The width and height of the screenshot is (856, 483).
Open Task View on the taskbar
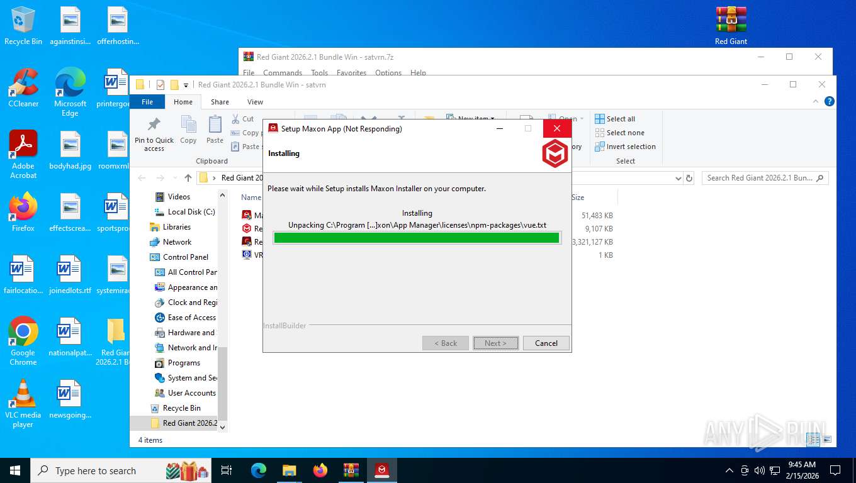227,470
